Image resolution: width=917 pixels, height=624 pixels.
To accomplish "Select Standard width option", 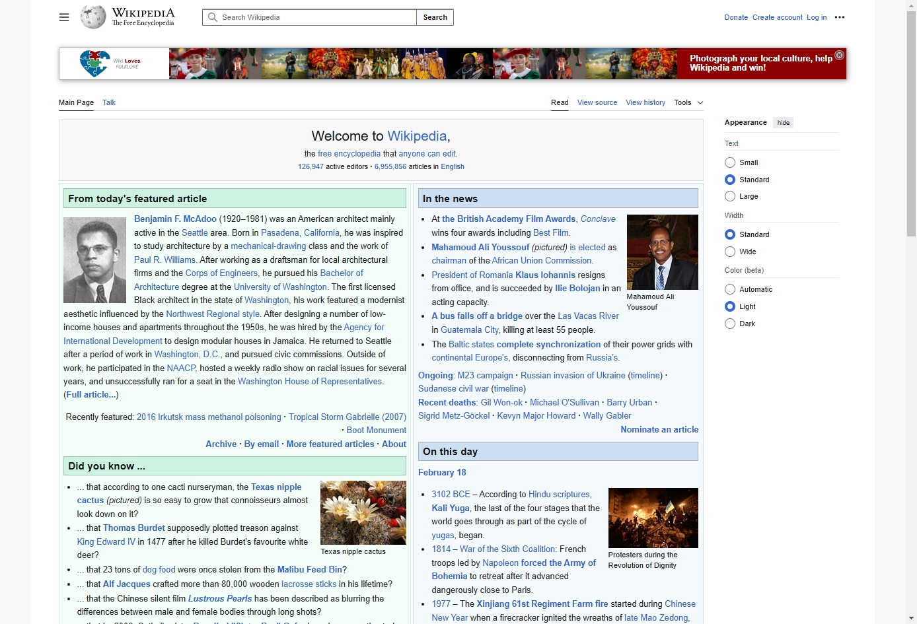I will [x=730, y=234].
